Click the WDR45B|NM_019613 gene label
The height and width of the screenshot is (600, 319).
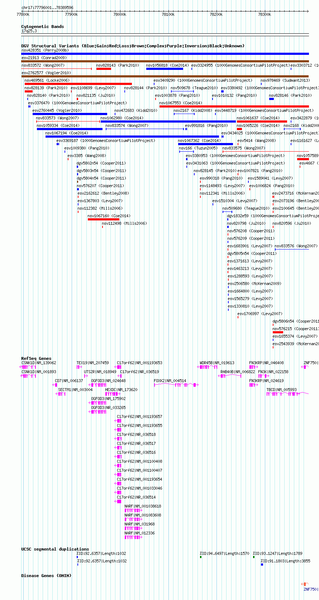[x=217, y=363]
